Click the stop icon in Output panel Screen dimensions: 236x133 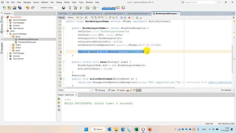tap(59, 106)
